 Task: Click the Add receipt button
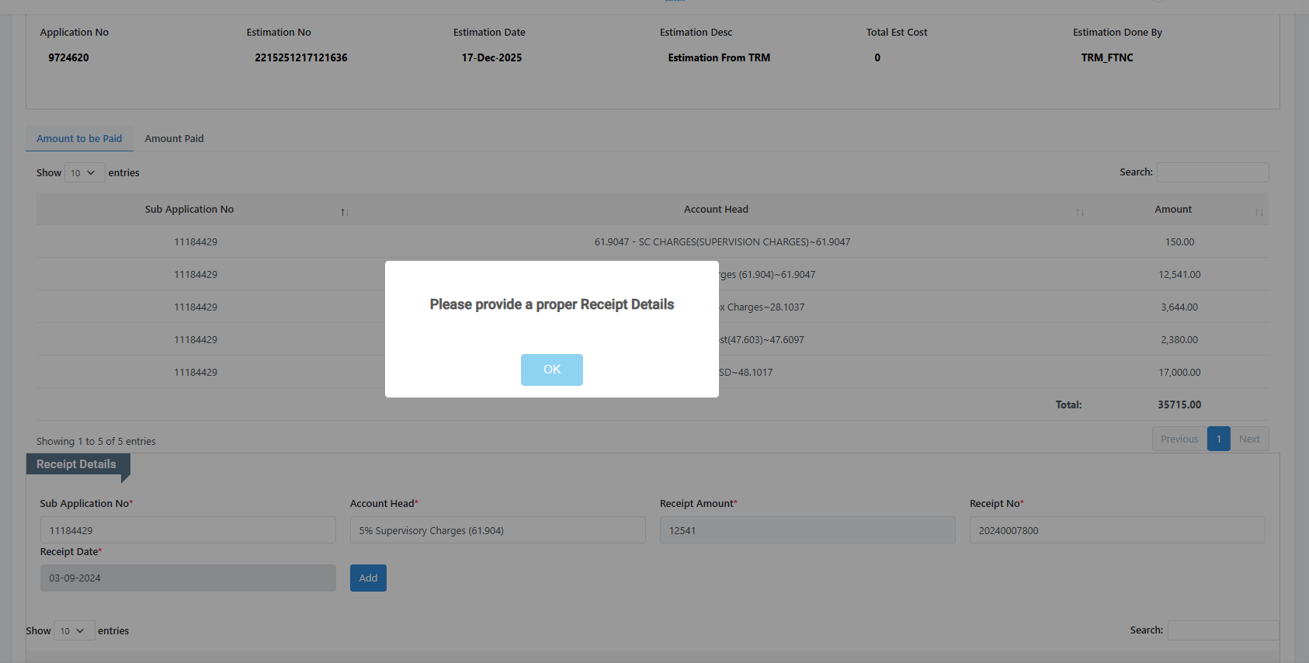(368, 578)
